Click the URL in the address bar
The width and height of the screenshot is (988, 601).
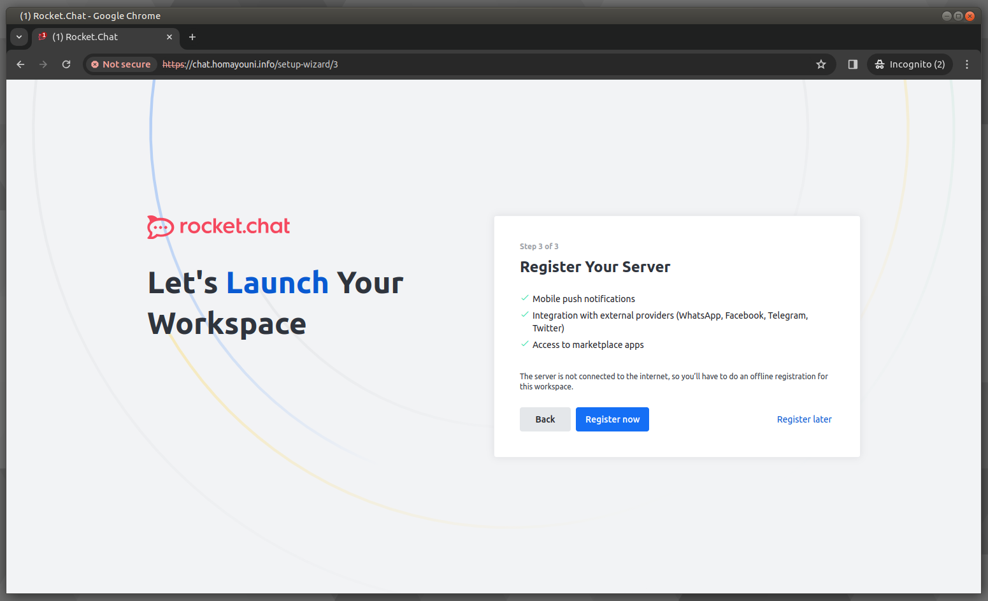250,64
